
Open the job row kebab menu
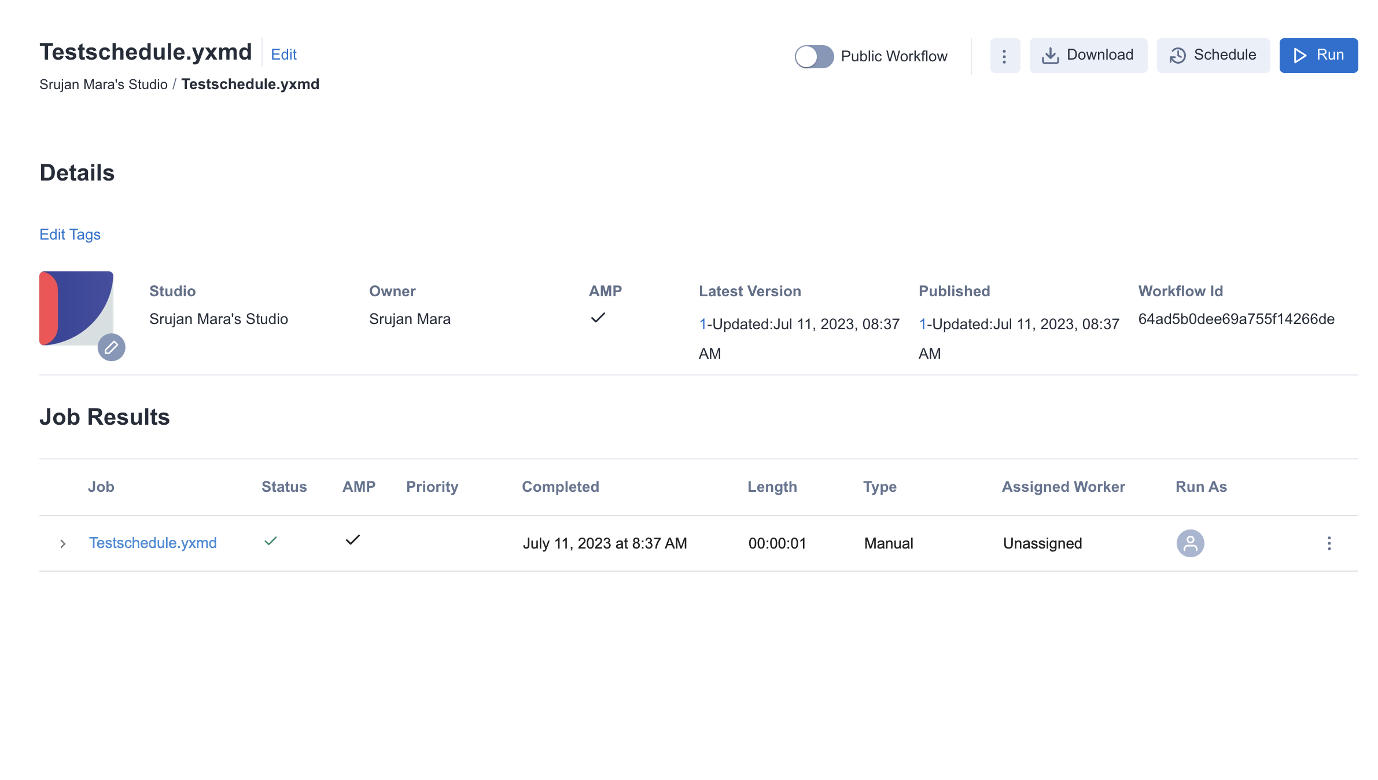pyautogui.click(x=1329, y=543)
